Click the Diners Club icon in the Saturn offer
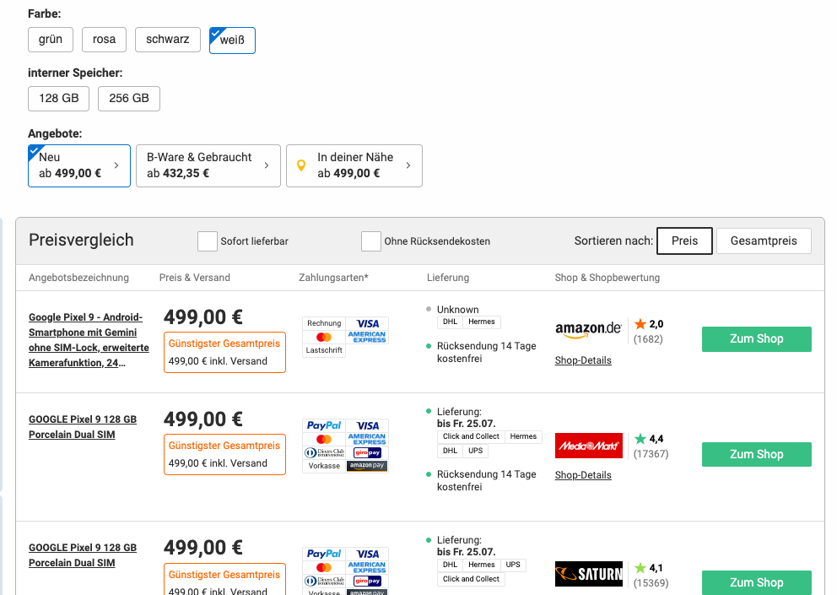 pyautogui.click(x=324, y=581)
